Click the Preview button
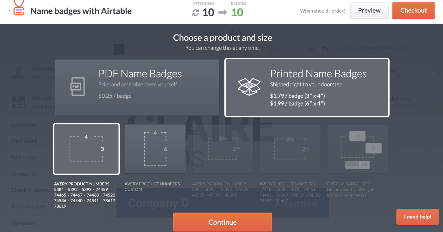The height and width of the screenshot is (232, 443). tap(369, 11)
